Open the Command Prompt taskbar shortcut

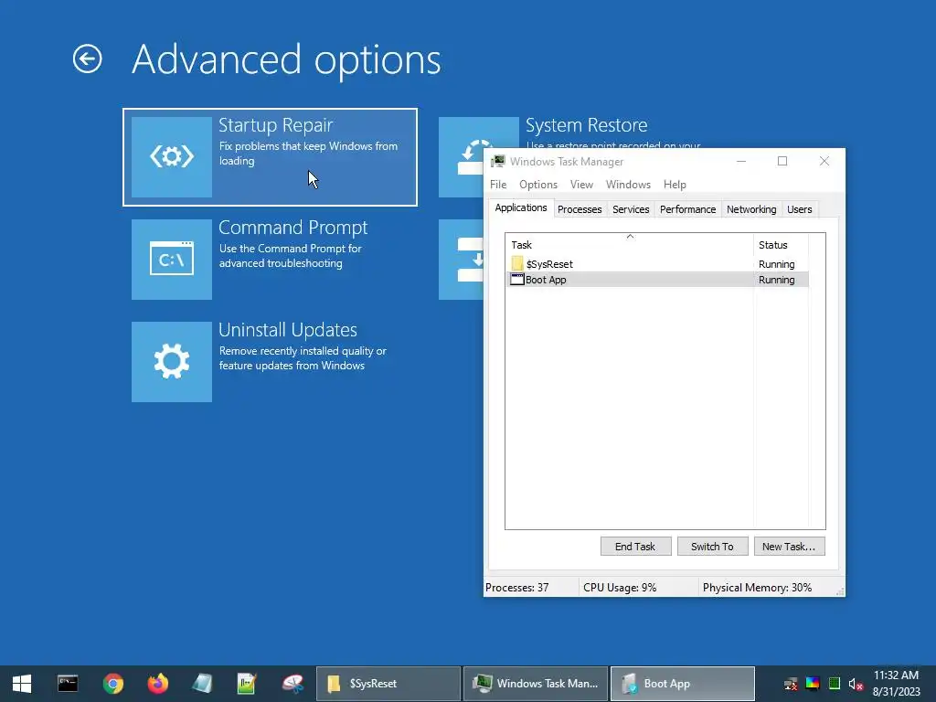point(68,684)
